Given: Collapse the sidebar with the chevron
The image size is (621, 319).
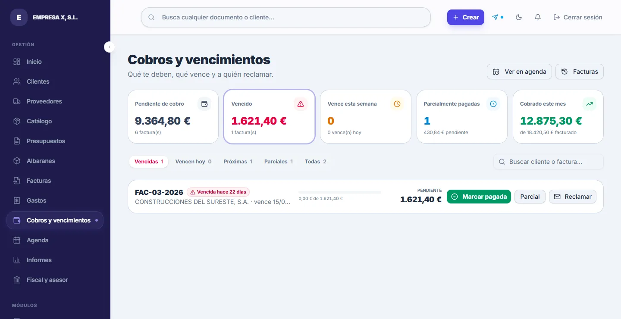Looking at the screenshot, I should [110, 47].
